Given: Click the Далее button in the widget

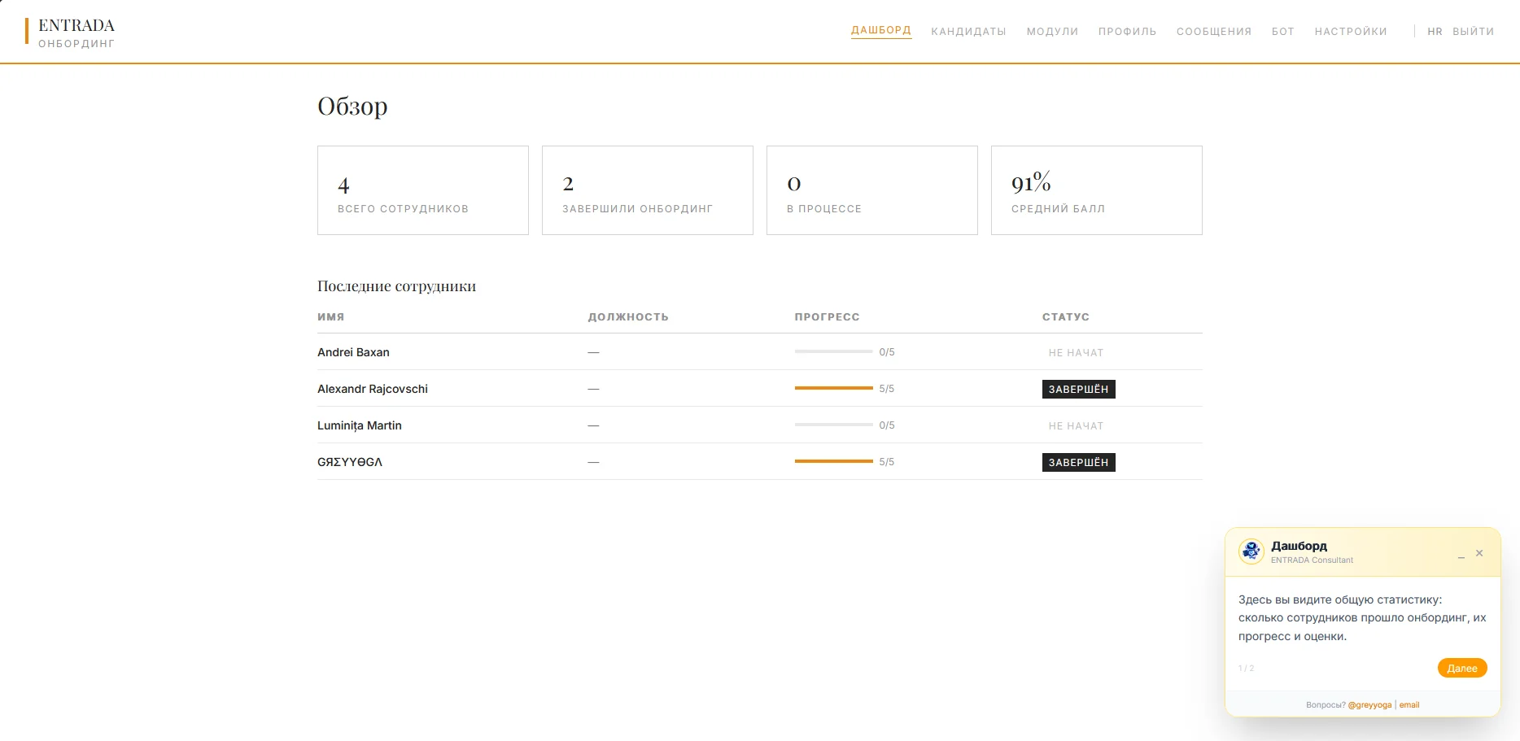Looking at the screenshot, I should pos(1462,668).
